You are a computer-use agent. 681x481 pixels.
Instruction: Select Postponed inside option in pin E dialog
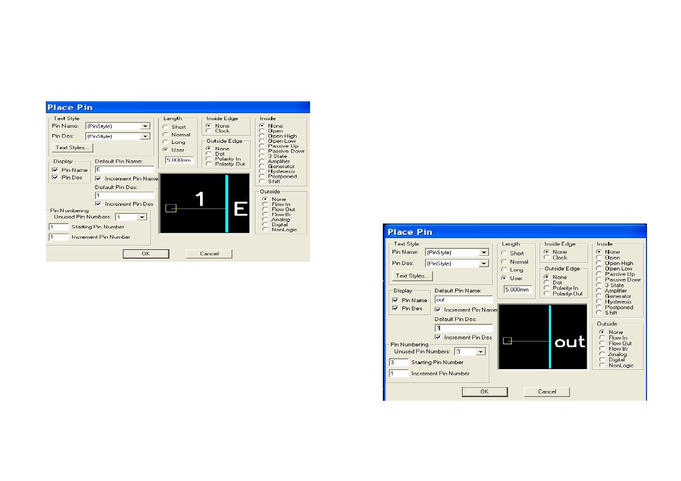pyautogui.click(x=262, y=177)
